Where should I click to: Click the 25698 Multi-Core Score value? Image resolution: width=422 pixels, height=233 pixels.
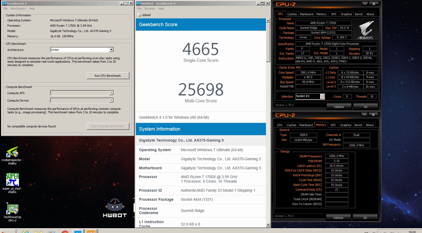(x=201, y=90)
